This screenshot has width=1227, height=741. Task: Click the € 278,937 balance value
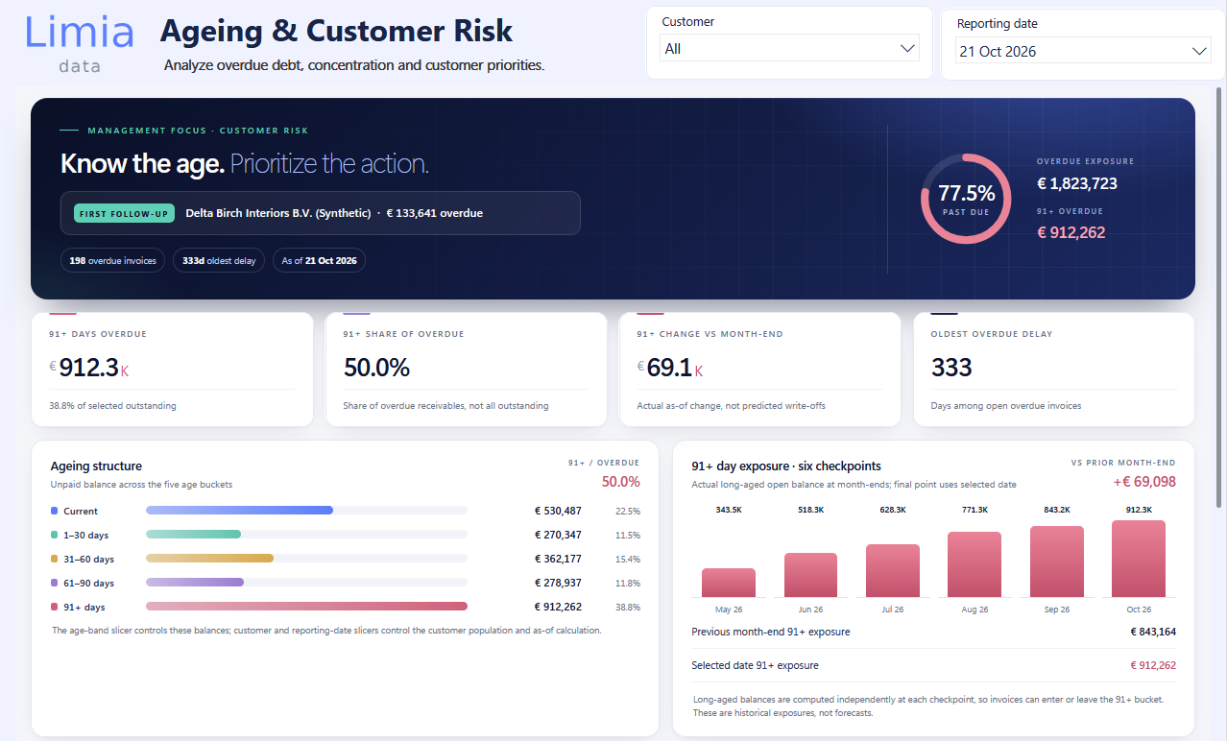click(558, 583)
